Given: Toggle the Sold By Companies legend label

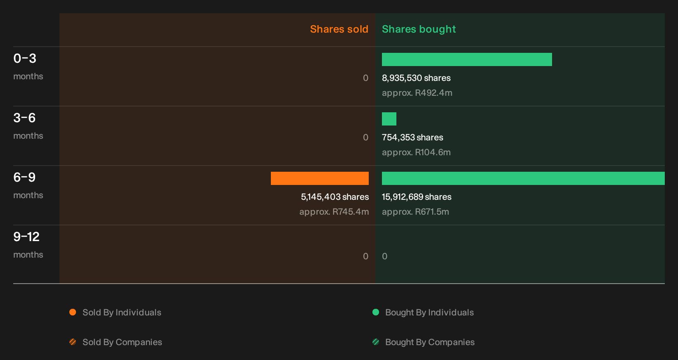Looking at the screenshot, I should (122, 342).
